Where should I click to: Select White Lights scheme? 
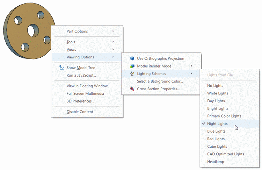pyautogui.click(x=230, y=93)
